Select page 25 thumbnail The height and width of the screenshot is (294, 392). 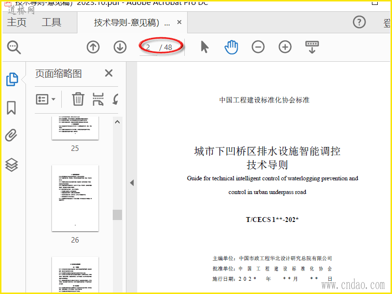pyautogui.click(x=75, y=128)
